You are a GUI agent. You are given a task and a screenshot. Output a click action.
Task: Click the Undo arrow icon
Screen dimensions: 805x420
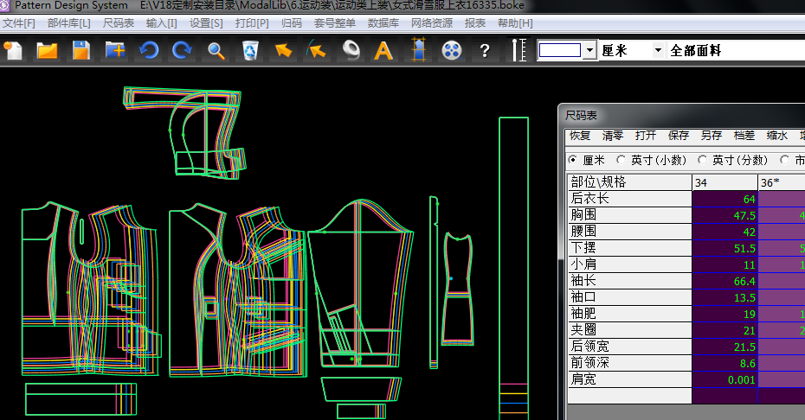(x=150, y=50)
